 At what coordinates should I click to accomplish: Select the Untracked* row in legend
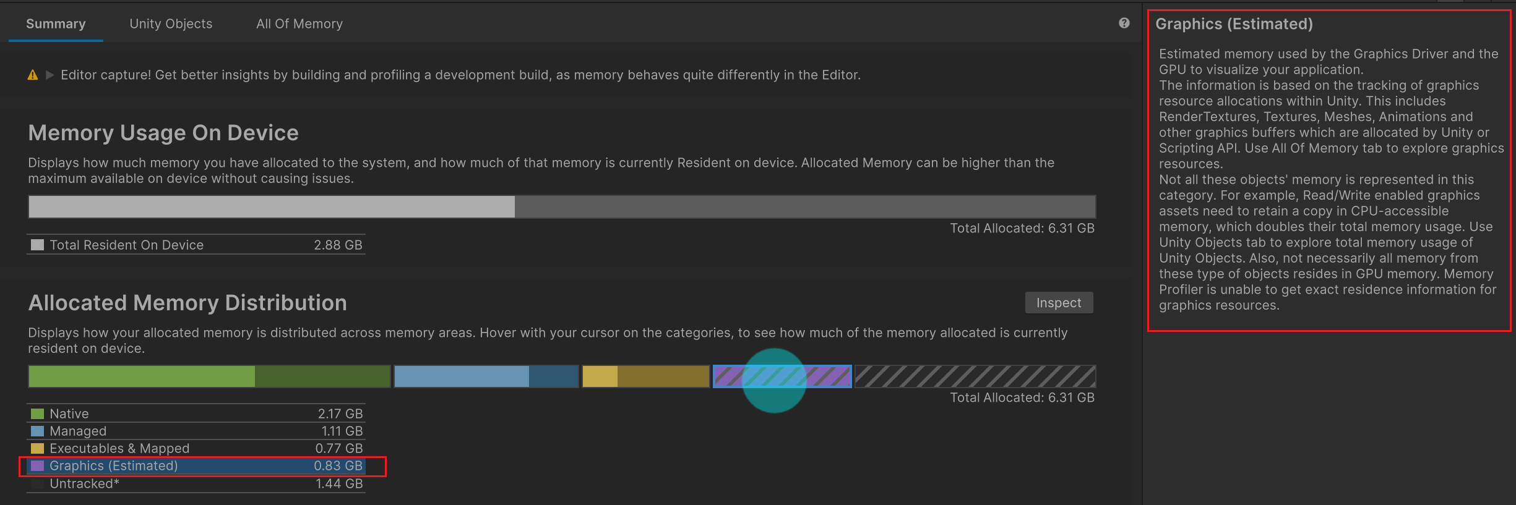pos(196,483)
